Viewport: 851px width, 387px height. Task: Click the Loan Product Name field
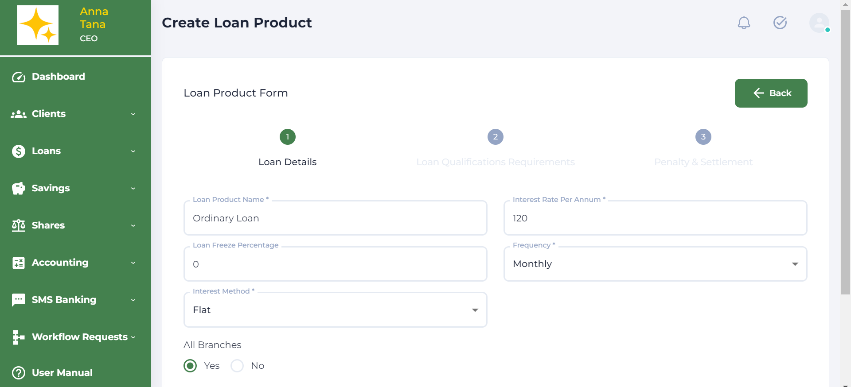tap(335, 218)
